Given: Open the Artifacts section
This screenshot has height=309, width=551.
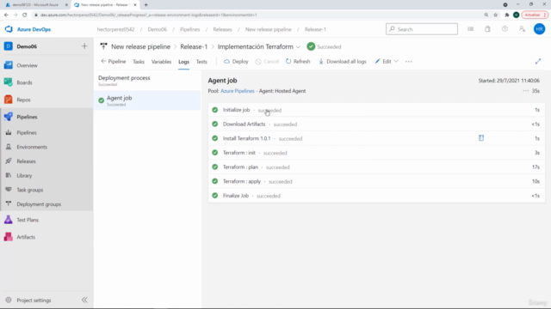Looking at the screenshot, I should 26,237.
